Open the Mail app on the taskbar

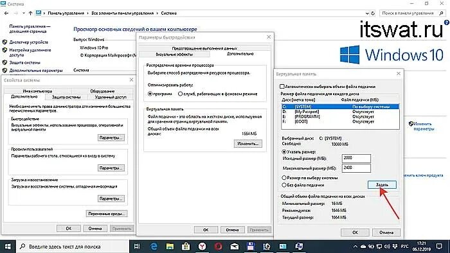pos(234,247)
